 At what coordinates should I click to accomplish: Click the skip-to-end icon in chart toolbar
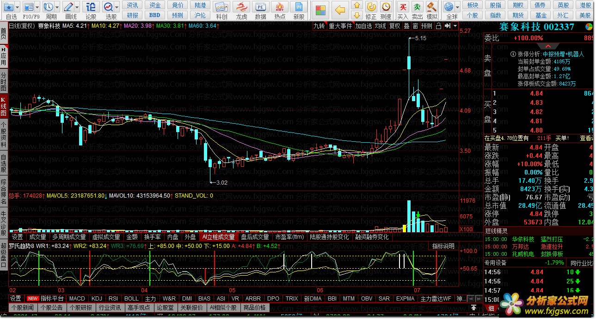coord(447,26)
